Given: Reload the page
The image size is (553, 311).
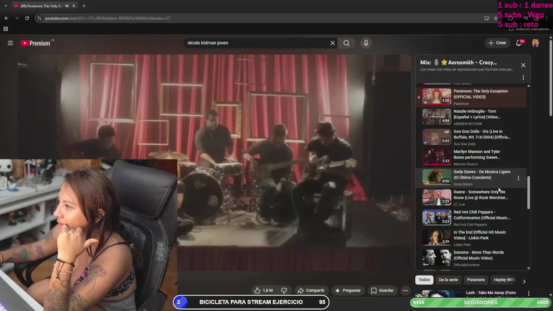Looking at the screenshot, I should [27, 18].
